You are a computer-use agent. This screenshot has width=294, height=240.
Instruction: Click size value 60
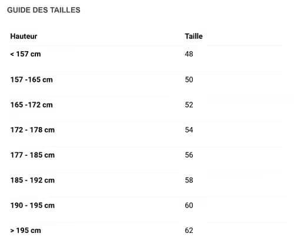click(189, 205)
